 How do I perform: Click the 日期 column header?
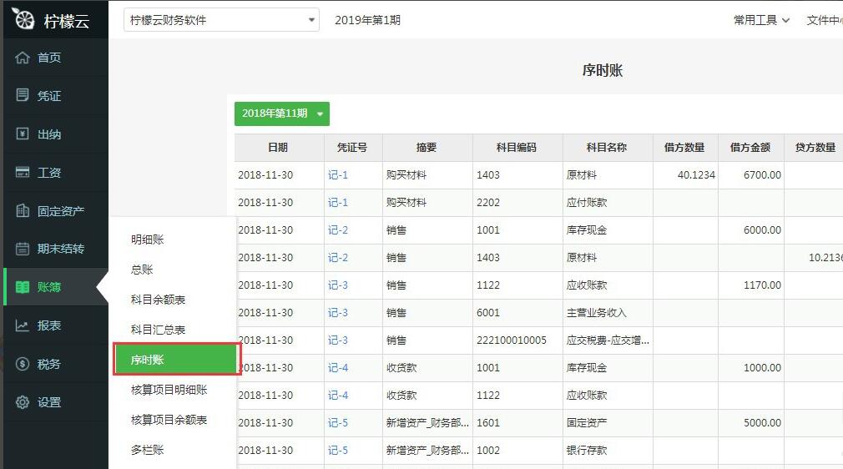279,148
